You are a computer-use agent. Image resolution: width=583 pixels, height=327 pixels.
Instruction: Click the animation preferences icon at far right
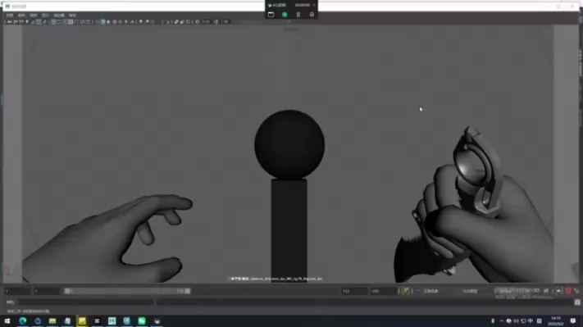(x=576, y=291)
